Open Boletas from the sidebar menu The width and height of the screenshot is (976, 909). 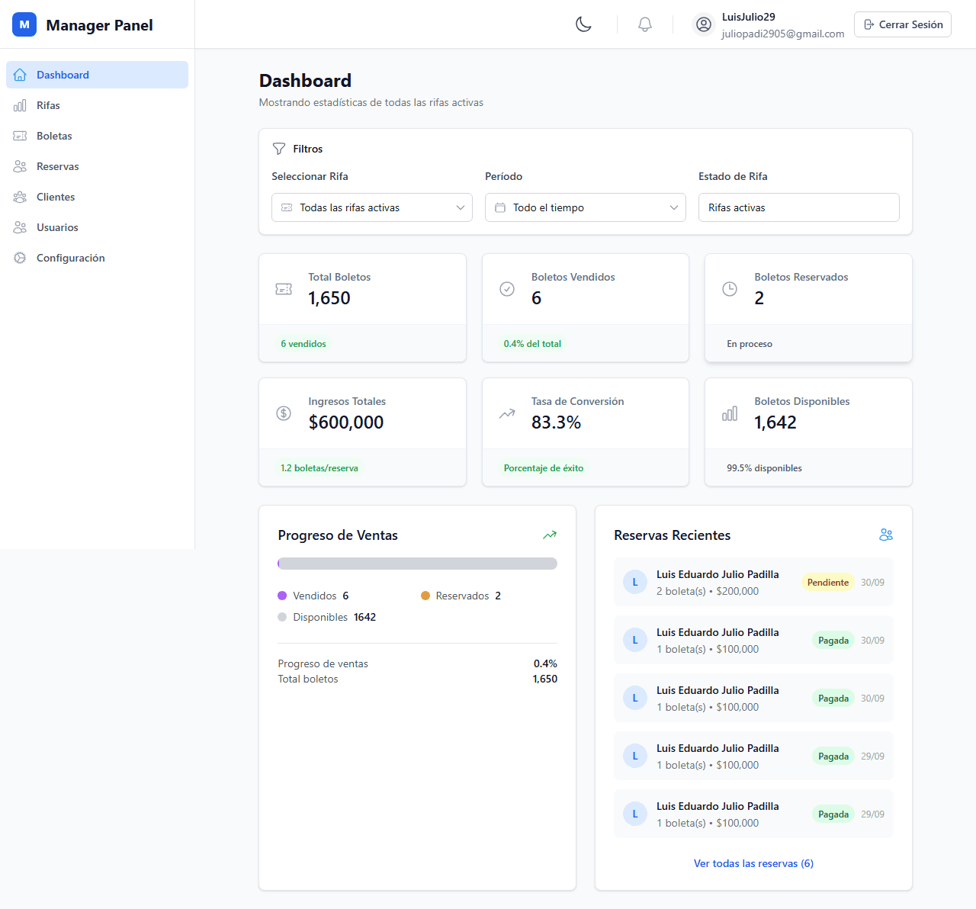point(54,136)
